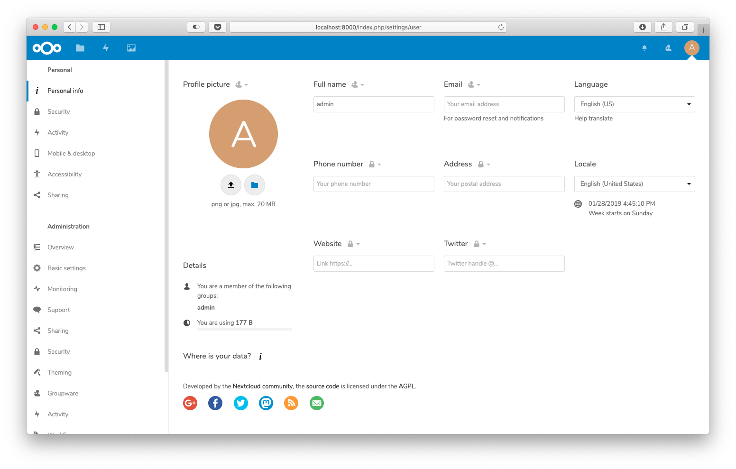Screen dimensions: 736x469
Task: Upload a new profile picture
Action: point(231,185)
